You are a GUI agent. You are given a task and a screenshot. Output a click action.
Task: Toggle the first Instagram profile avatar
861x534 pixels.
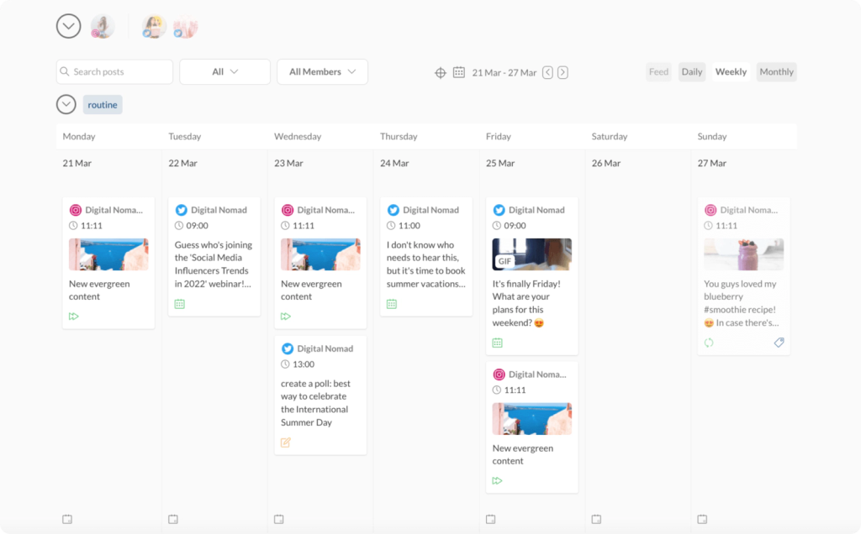[x=102, y=27]
